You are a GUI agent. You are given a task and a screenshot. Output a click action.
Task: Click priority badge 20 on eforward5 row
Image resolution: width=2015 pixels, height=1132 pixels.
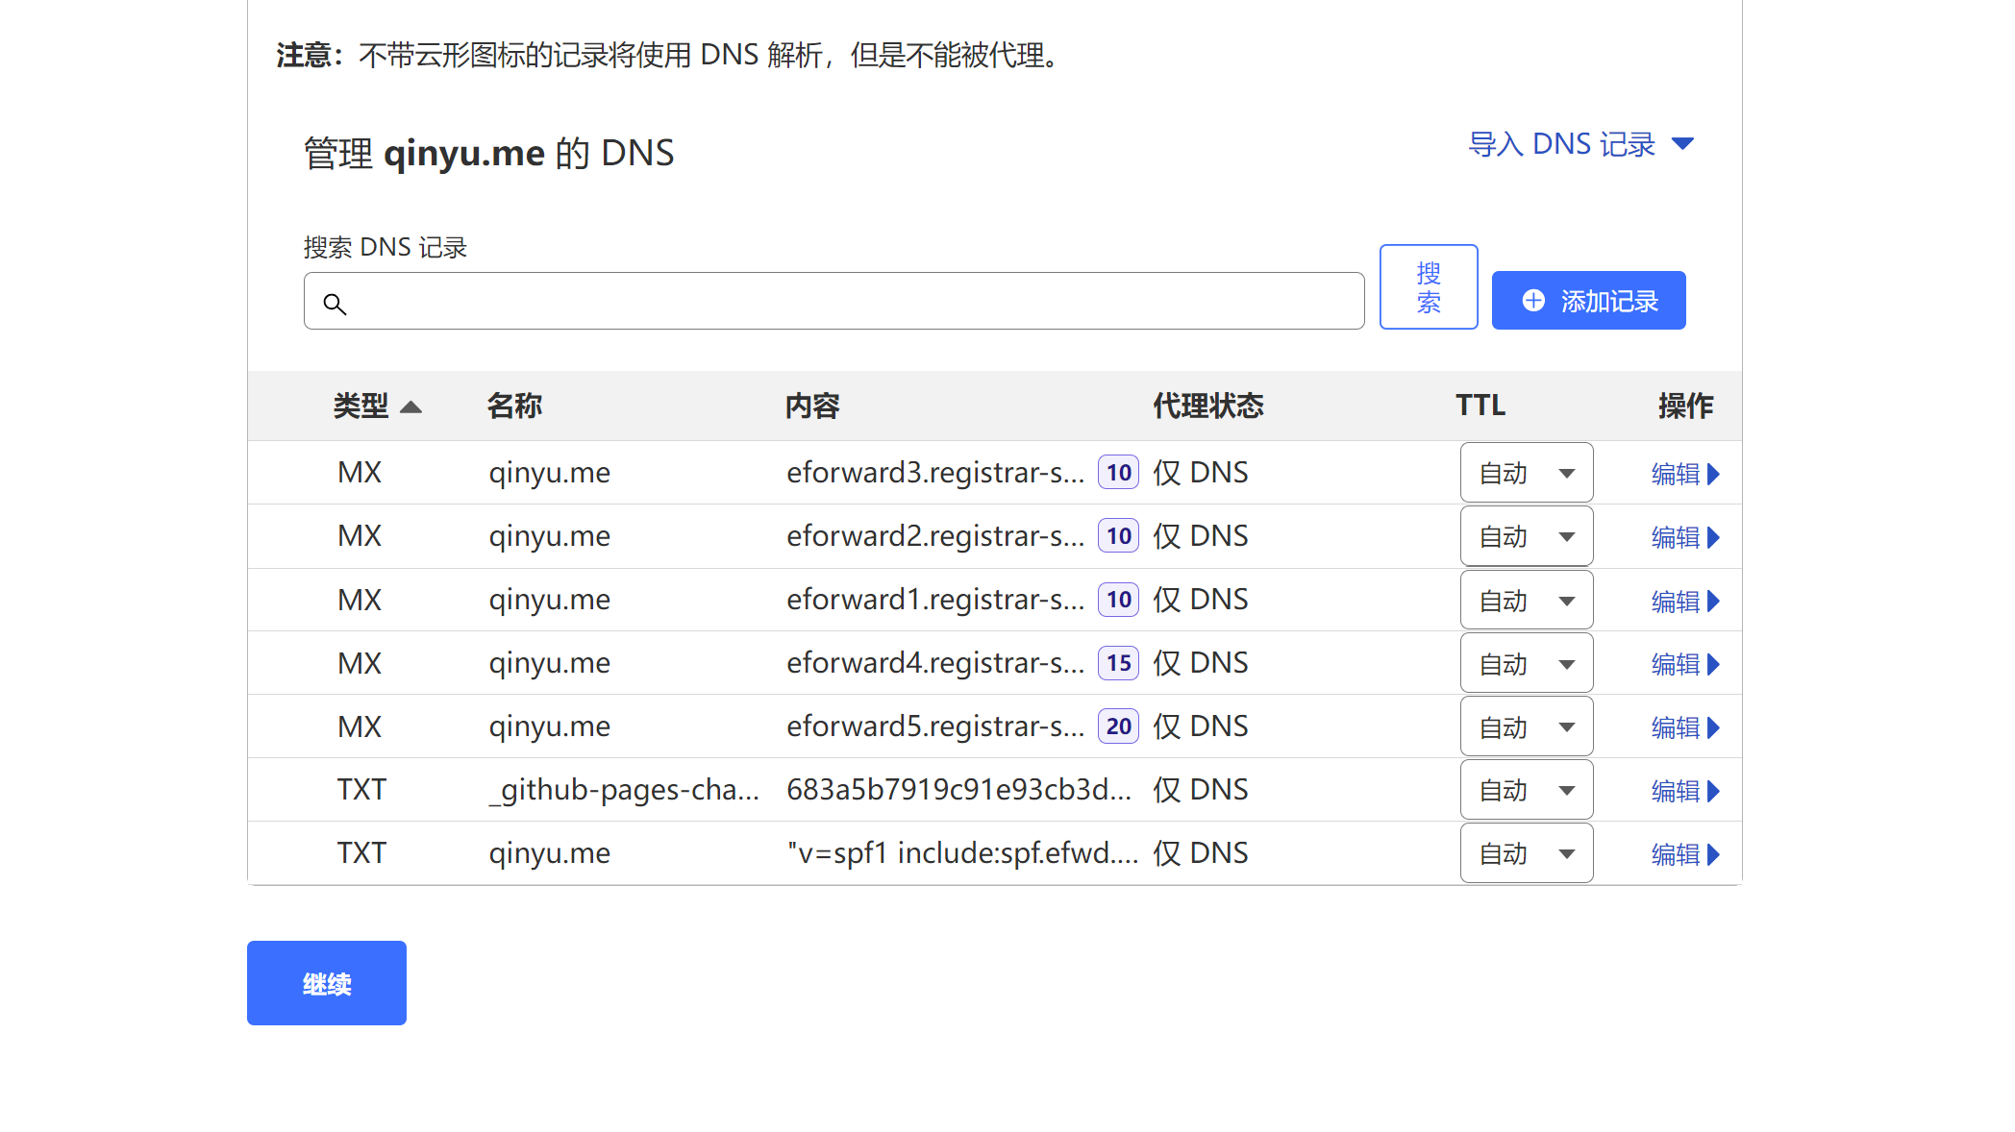click(x=1118, y=726)
